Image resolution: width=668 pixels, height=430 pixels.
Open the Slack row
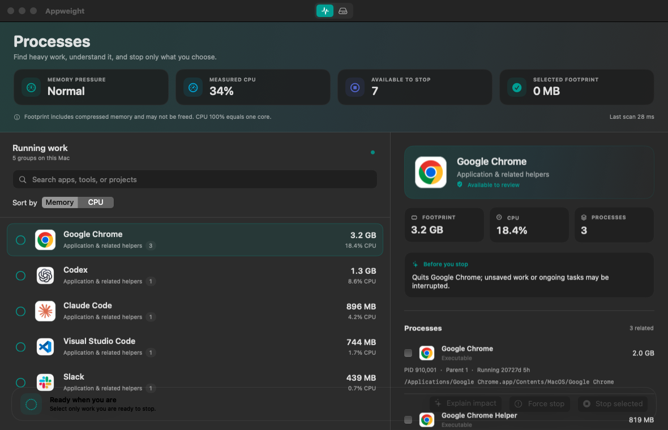[x=195, y=382]
